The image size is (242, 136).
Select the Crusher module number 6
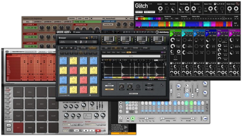[x=195, y=34]
